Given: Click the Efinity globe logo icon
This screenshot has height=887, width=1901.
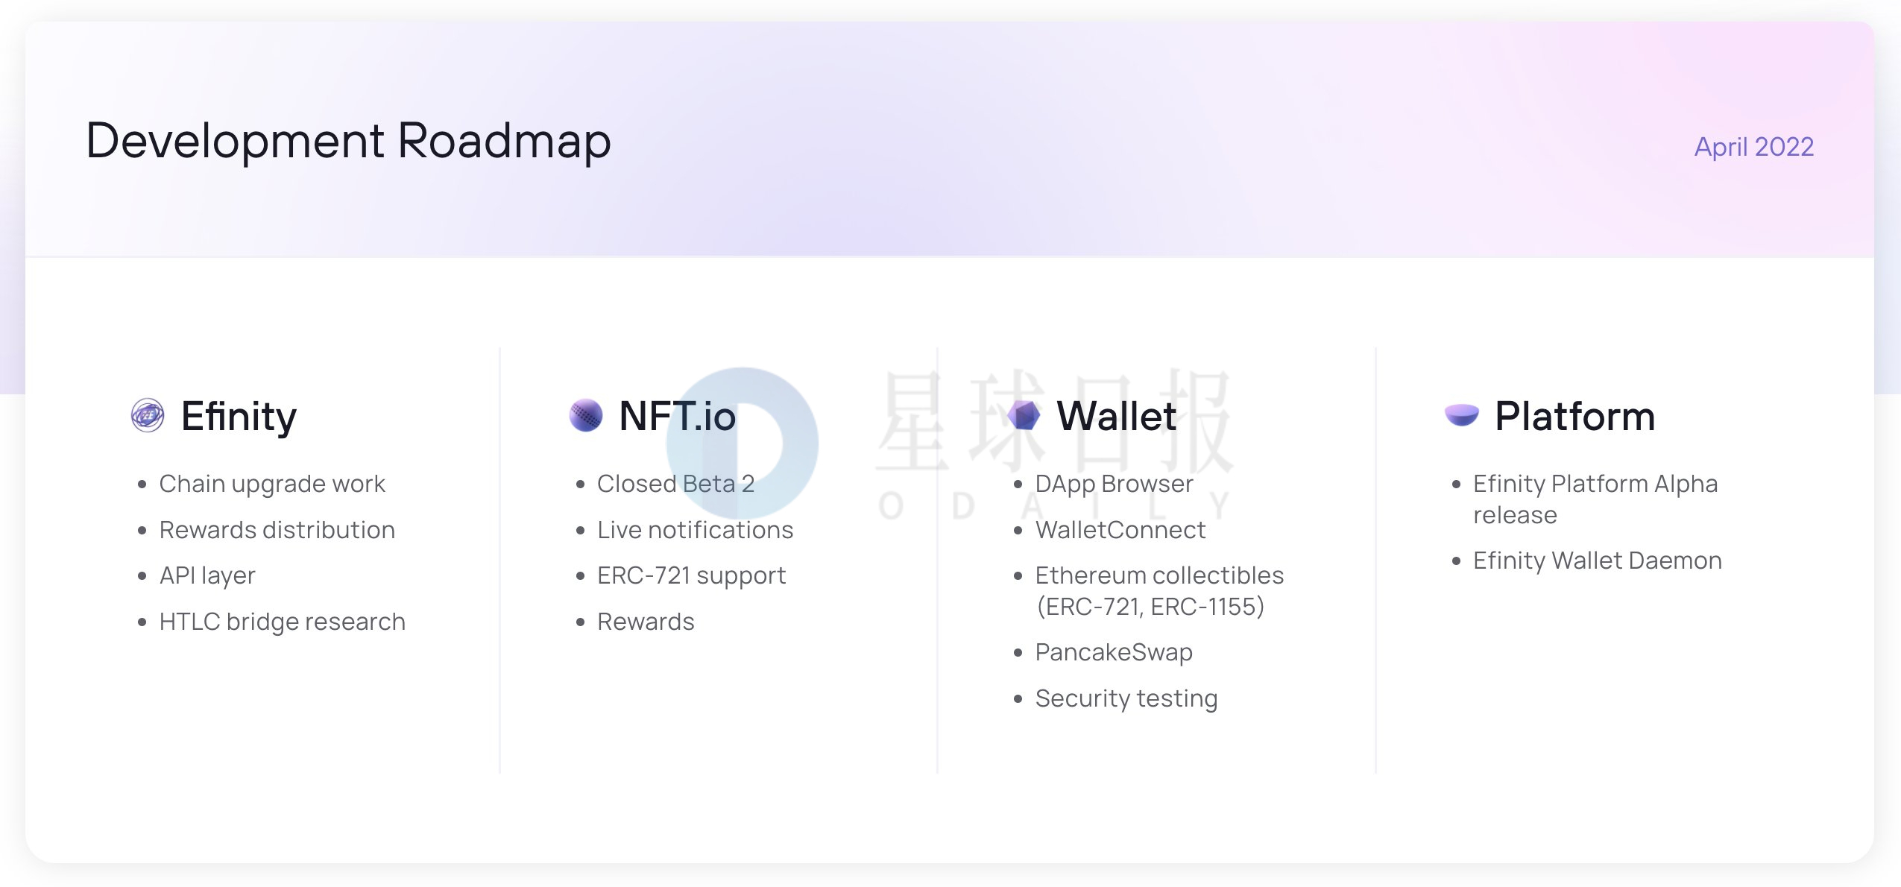Looking at the screenshot, I should click(x=148, y=415).
